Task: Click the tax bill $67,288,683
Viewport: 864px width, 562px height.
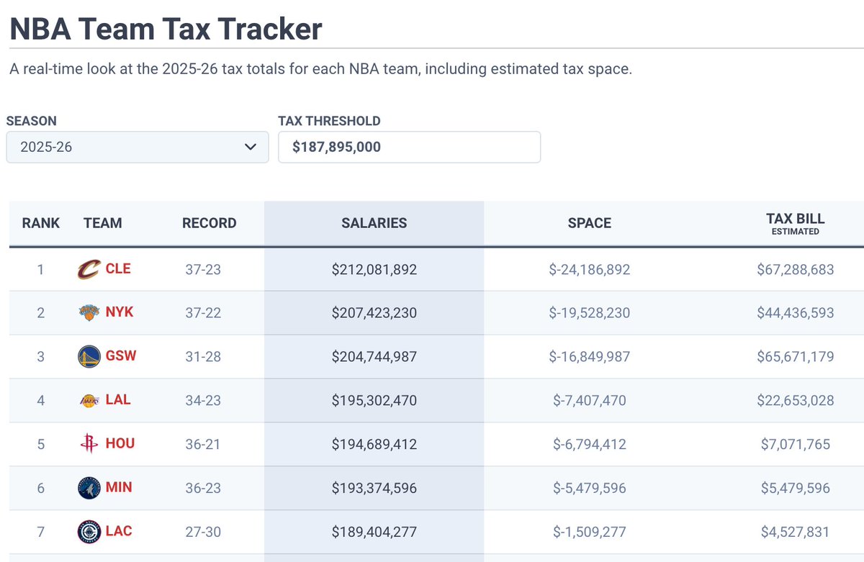Action: (x=796, y=270)
